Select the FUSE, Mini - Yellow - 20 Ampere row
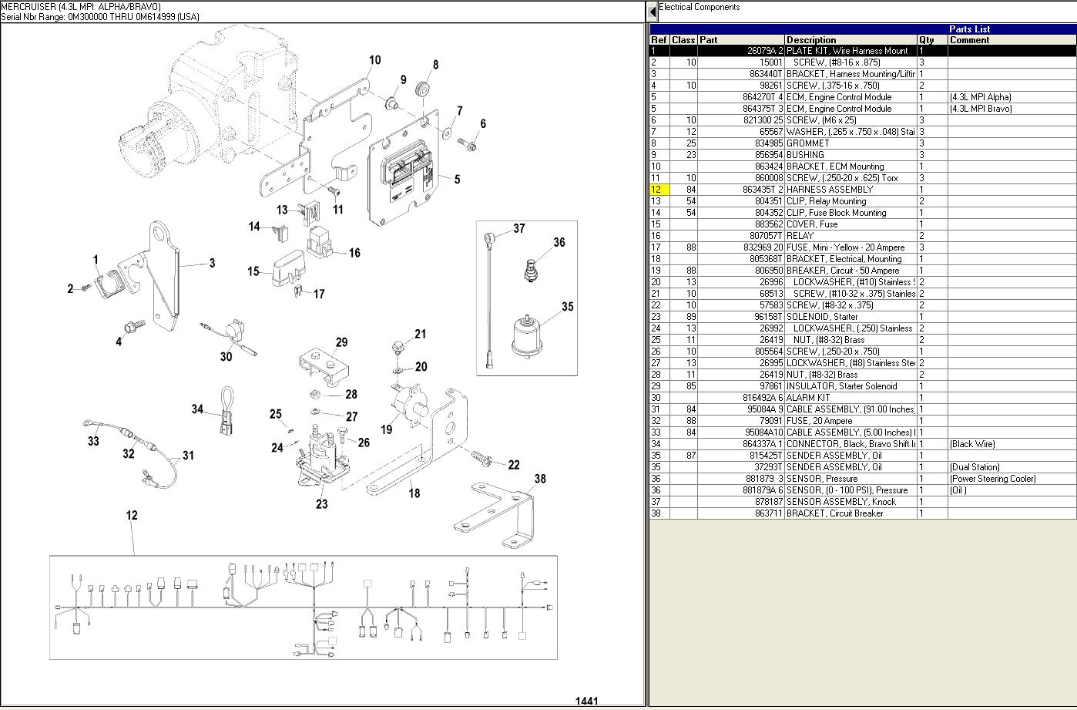Screen dimensions: 1077x710 [863, 247]
